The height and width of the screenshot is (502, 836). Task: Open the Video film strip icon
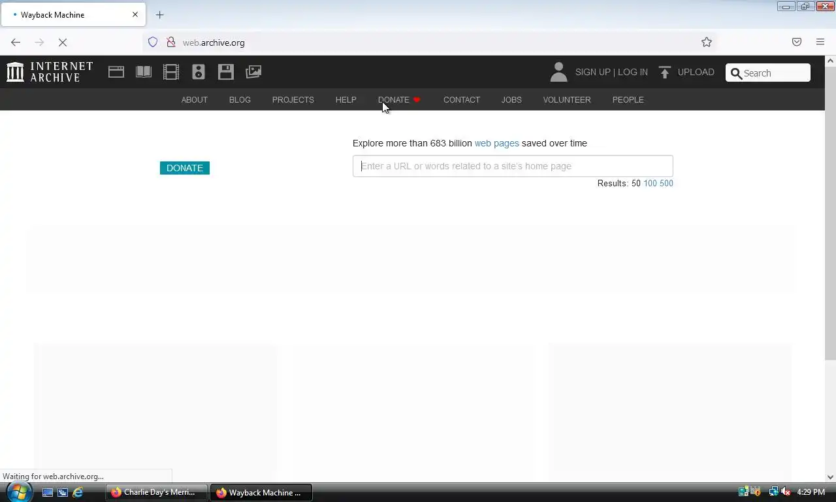(171, 72)
